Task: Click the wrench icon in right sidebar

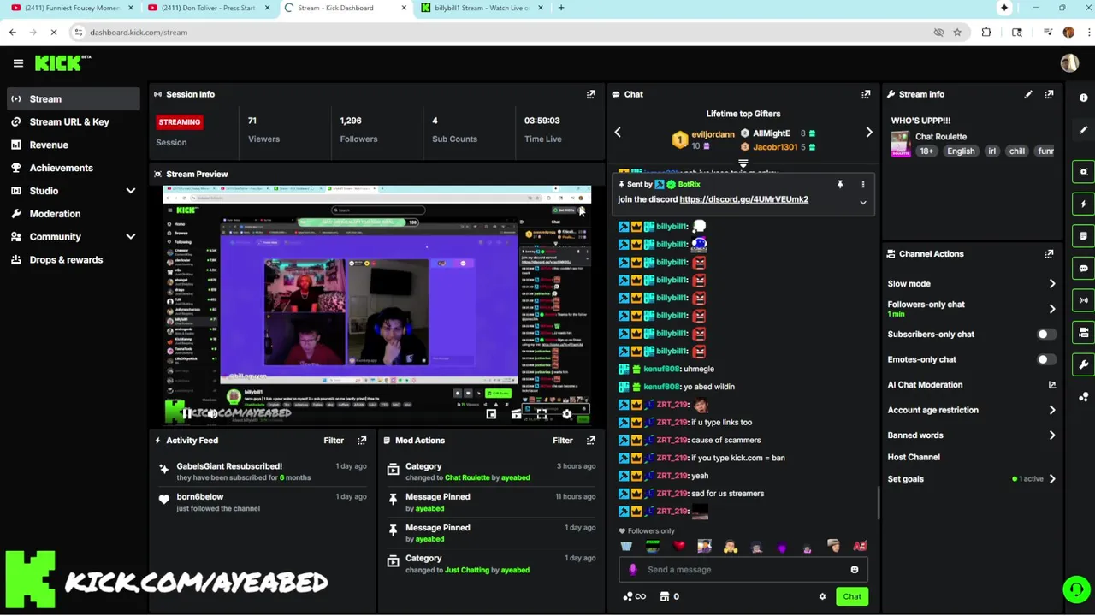Action: tap(1084, 365)
